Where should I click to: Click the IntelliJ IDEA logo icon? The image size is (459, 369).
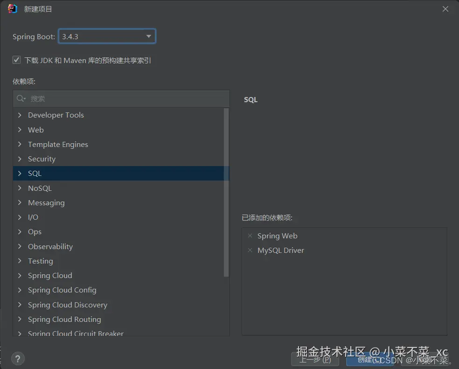point(13,9)
